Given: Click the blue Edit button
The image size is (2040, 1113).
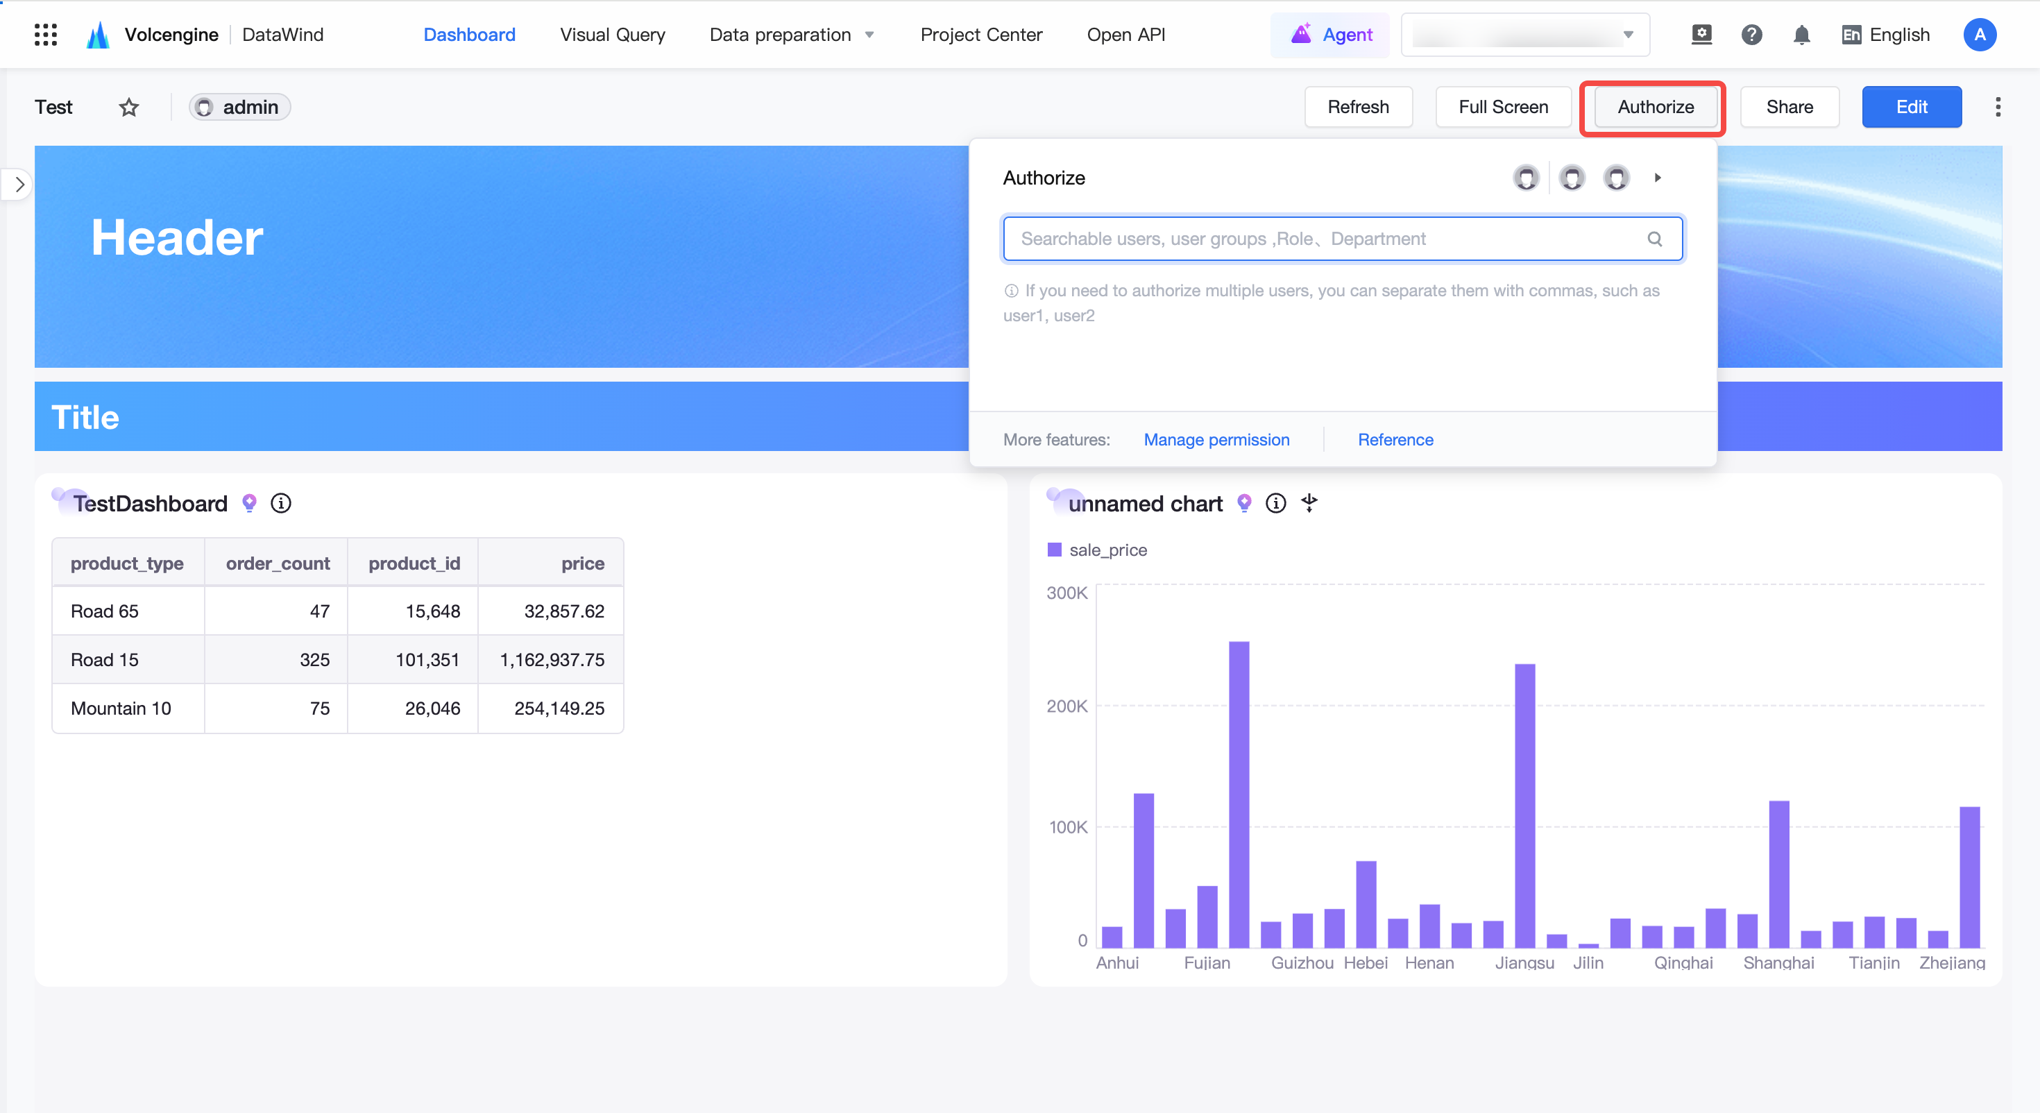Looking at the screenshot, I should click(x=1912, y=107).
